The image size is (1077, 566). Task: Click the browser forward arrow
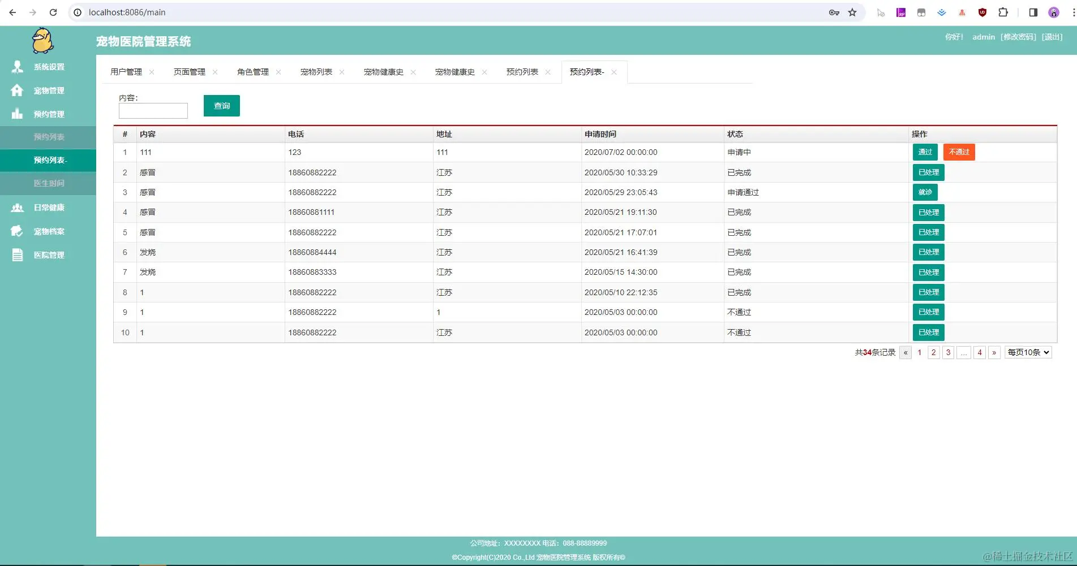[x=33, y=12]
